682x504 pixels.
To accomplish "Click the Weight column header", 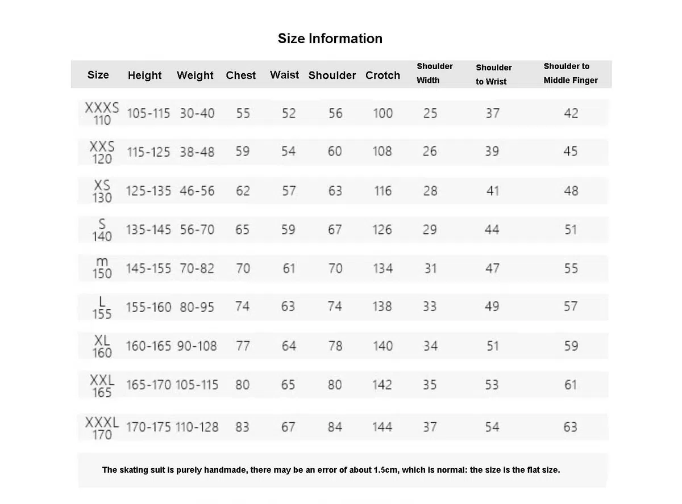I will [x=195, y=75].
